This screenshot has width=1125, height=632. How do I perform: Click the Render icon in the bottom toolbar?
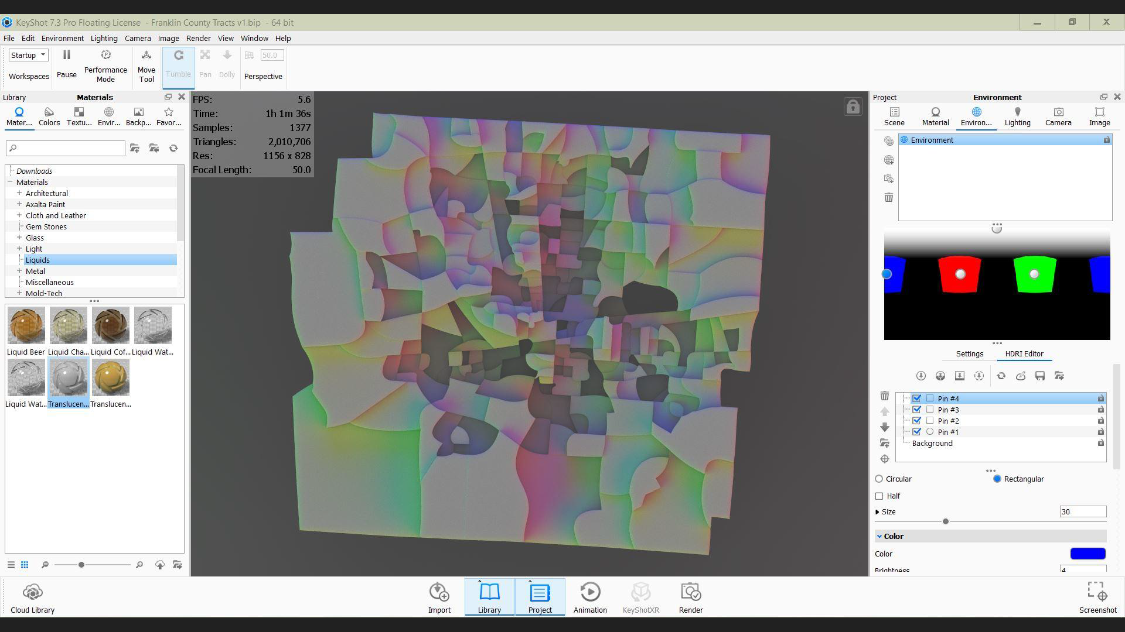(691, 593)
